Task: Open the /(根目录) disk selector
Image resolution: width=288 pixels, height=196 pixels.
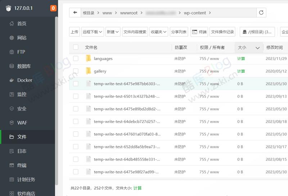Action: point(257,32)
